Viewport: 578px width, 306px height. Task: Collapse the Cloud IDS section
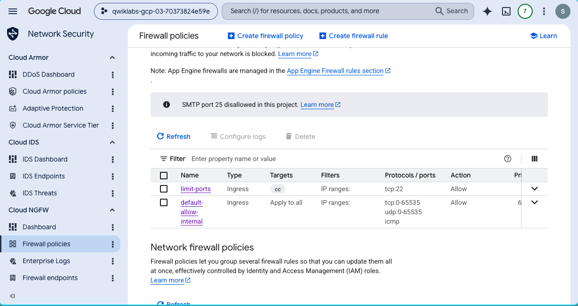tap(112, 142)
